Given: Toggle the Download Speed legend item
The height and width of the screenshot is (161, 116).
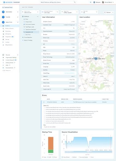Looking at the screenshot, I should coord(83,157).
